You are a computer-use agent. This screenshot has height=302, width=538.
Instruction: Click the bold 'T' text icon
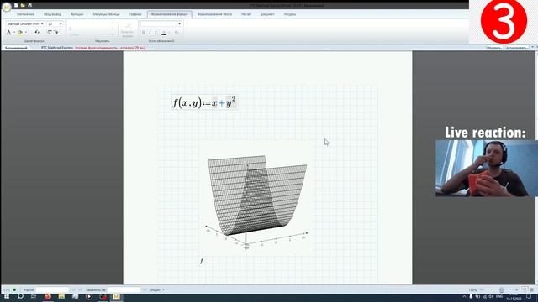point(50,32)
